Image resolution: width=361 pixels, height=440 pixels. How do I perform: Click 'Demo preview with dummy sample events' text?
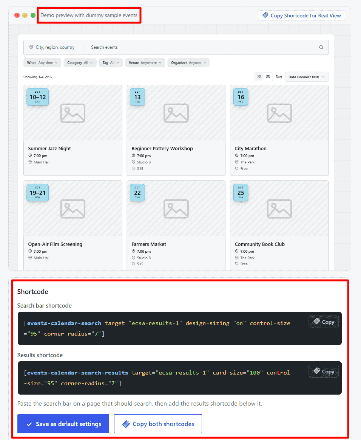[x=89, y=15]
